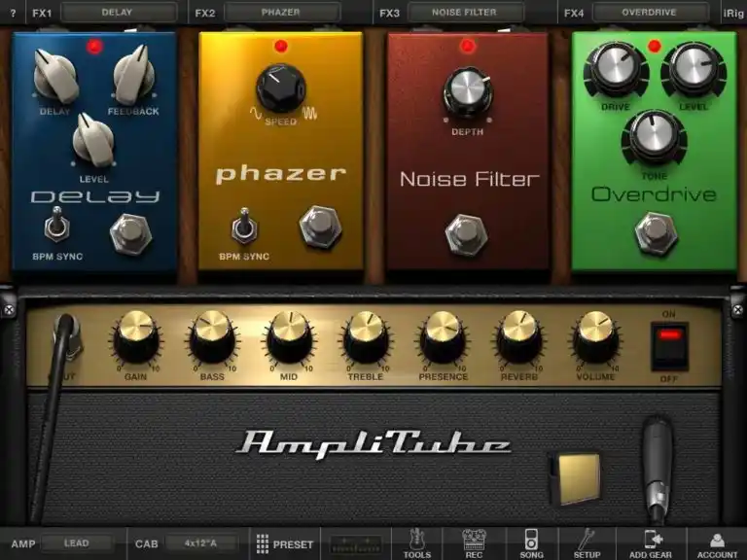The height and width of the screenshot is (560, 747).
Task: Click the Tone knob on Overdrive pedal
Action: click(654, 137)
